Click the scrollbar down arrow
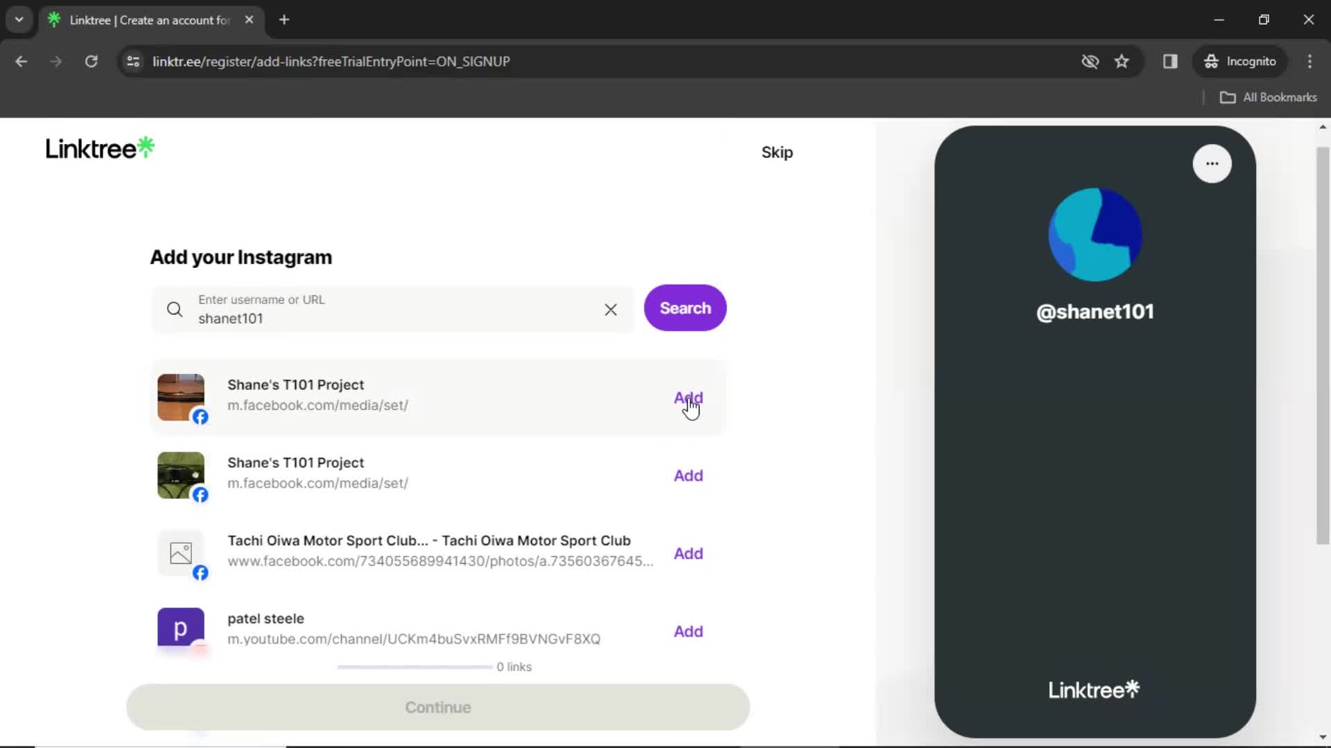Screen dimensions: 1331x748 click(x=1323, y=738)
